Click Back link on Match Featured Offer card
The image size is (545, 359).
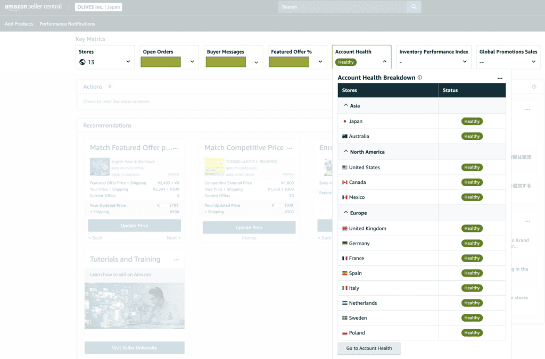pos(95,238)
